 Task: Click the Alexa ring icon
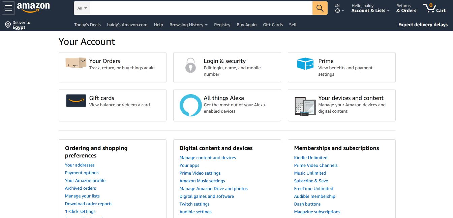coord(190,105)
